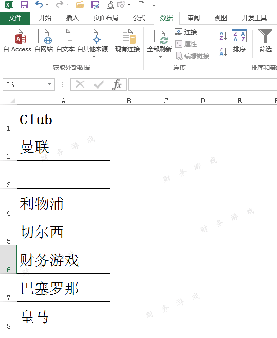The height and width of the screenshot is (338, 277).
Task: Undo the last action
Action: [x=39, y=5]
